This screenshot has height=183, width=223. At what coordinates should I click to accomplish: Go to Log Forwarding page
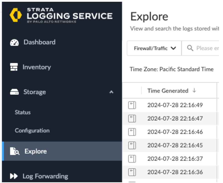(45, 176)
